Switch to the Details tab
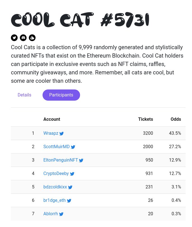 [x=24, y=95]
